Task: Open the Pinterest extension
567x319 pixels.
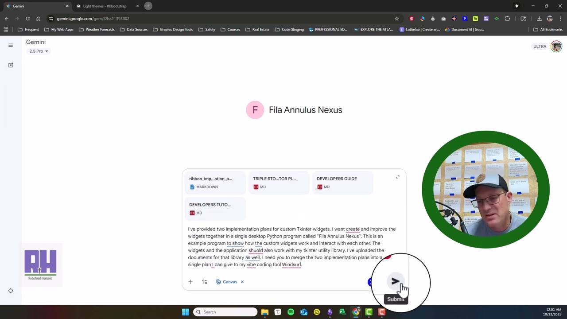Action: (x=412, y=19)
